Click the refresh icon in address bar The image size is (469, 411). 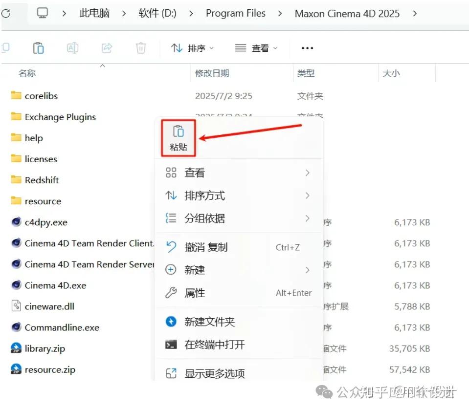(6, 13)
